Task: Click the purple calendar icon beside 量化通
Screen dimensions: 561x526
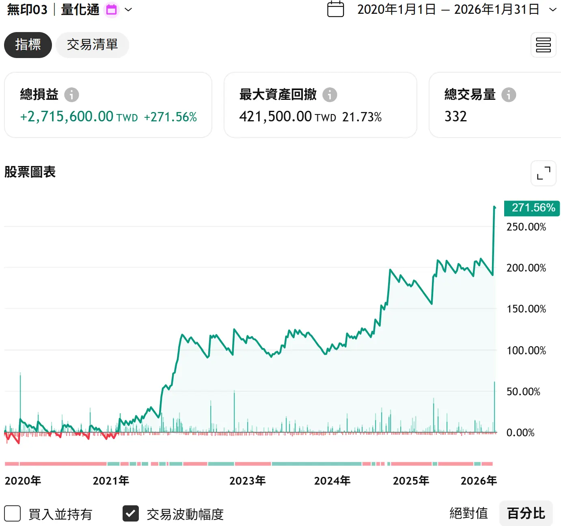Action: click(111, 9)
